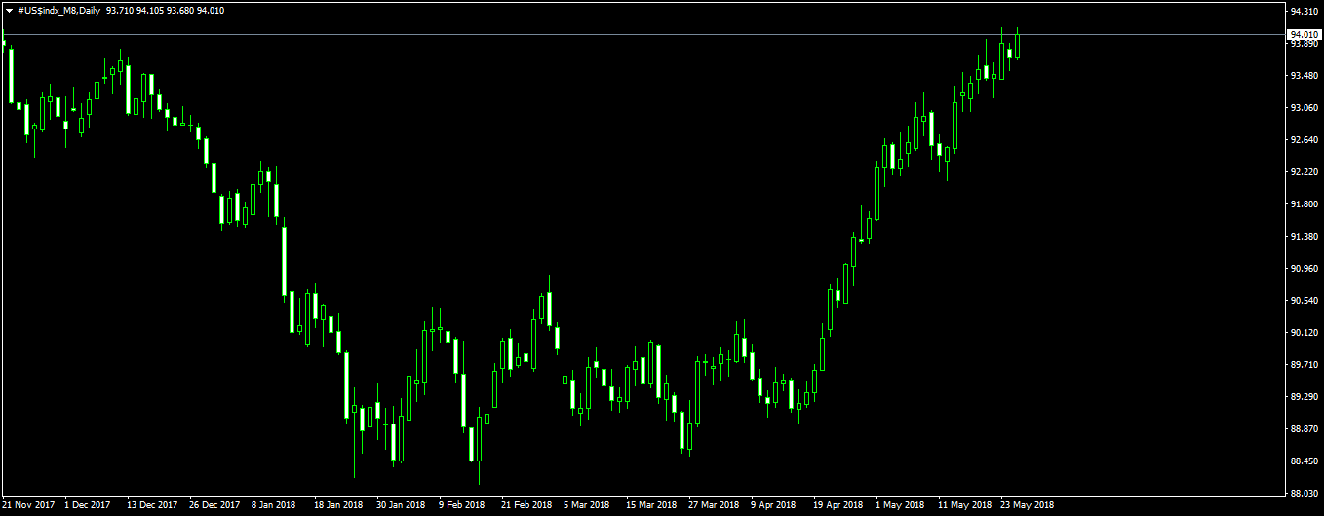Click the 13 Dec 2017 date label

pos(152,505)
